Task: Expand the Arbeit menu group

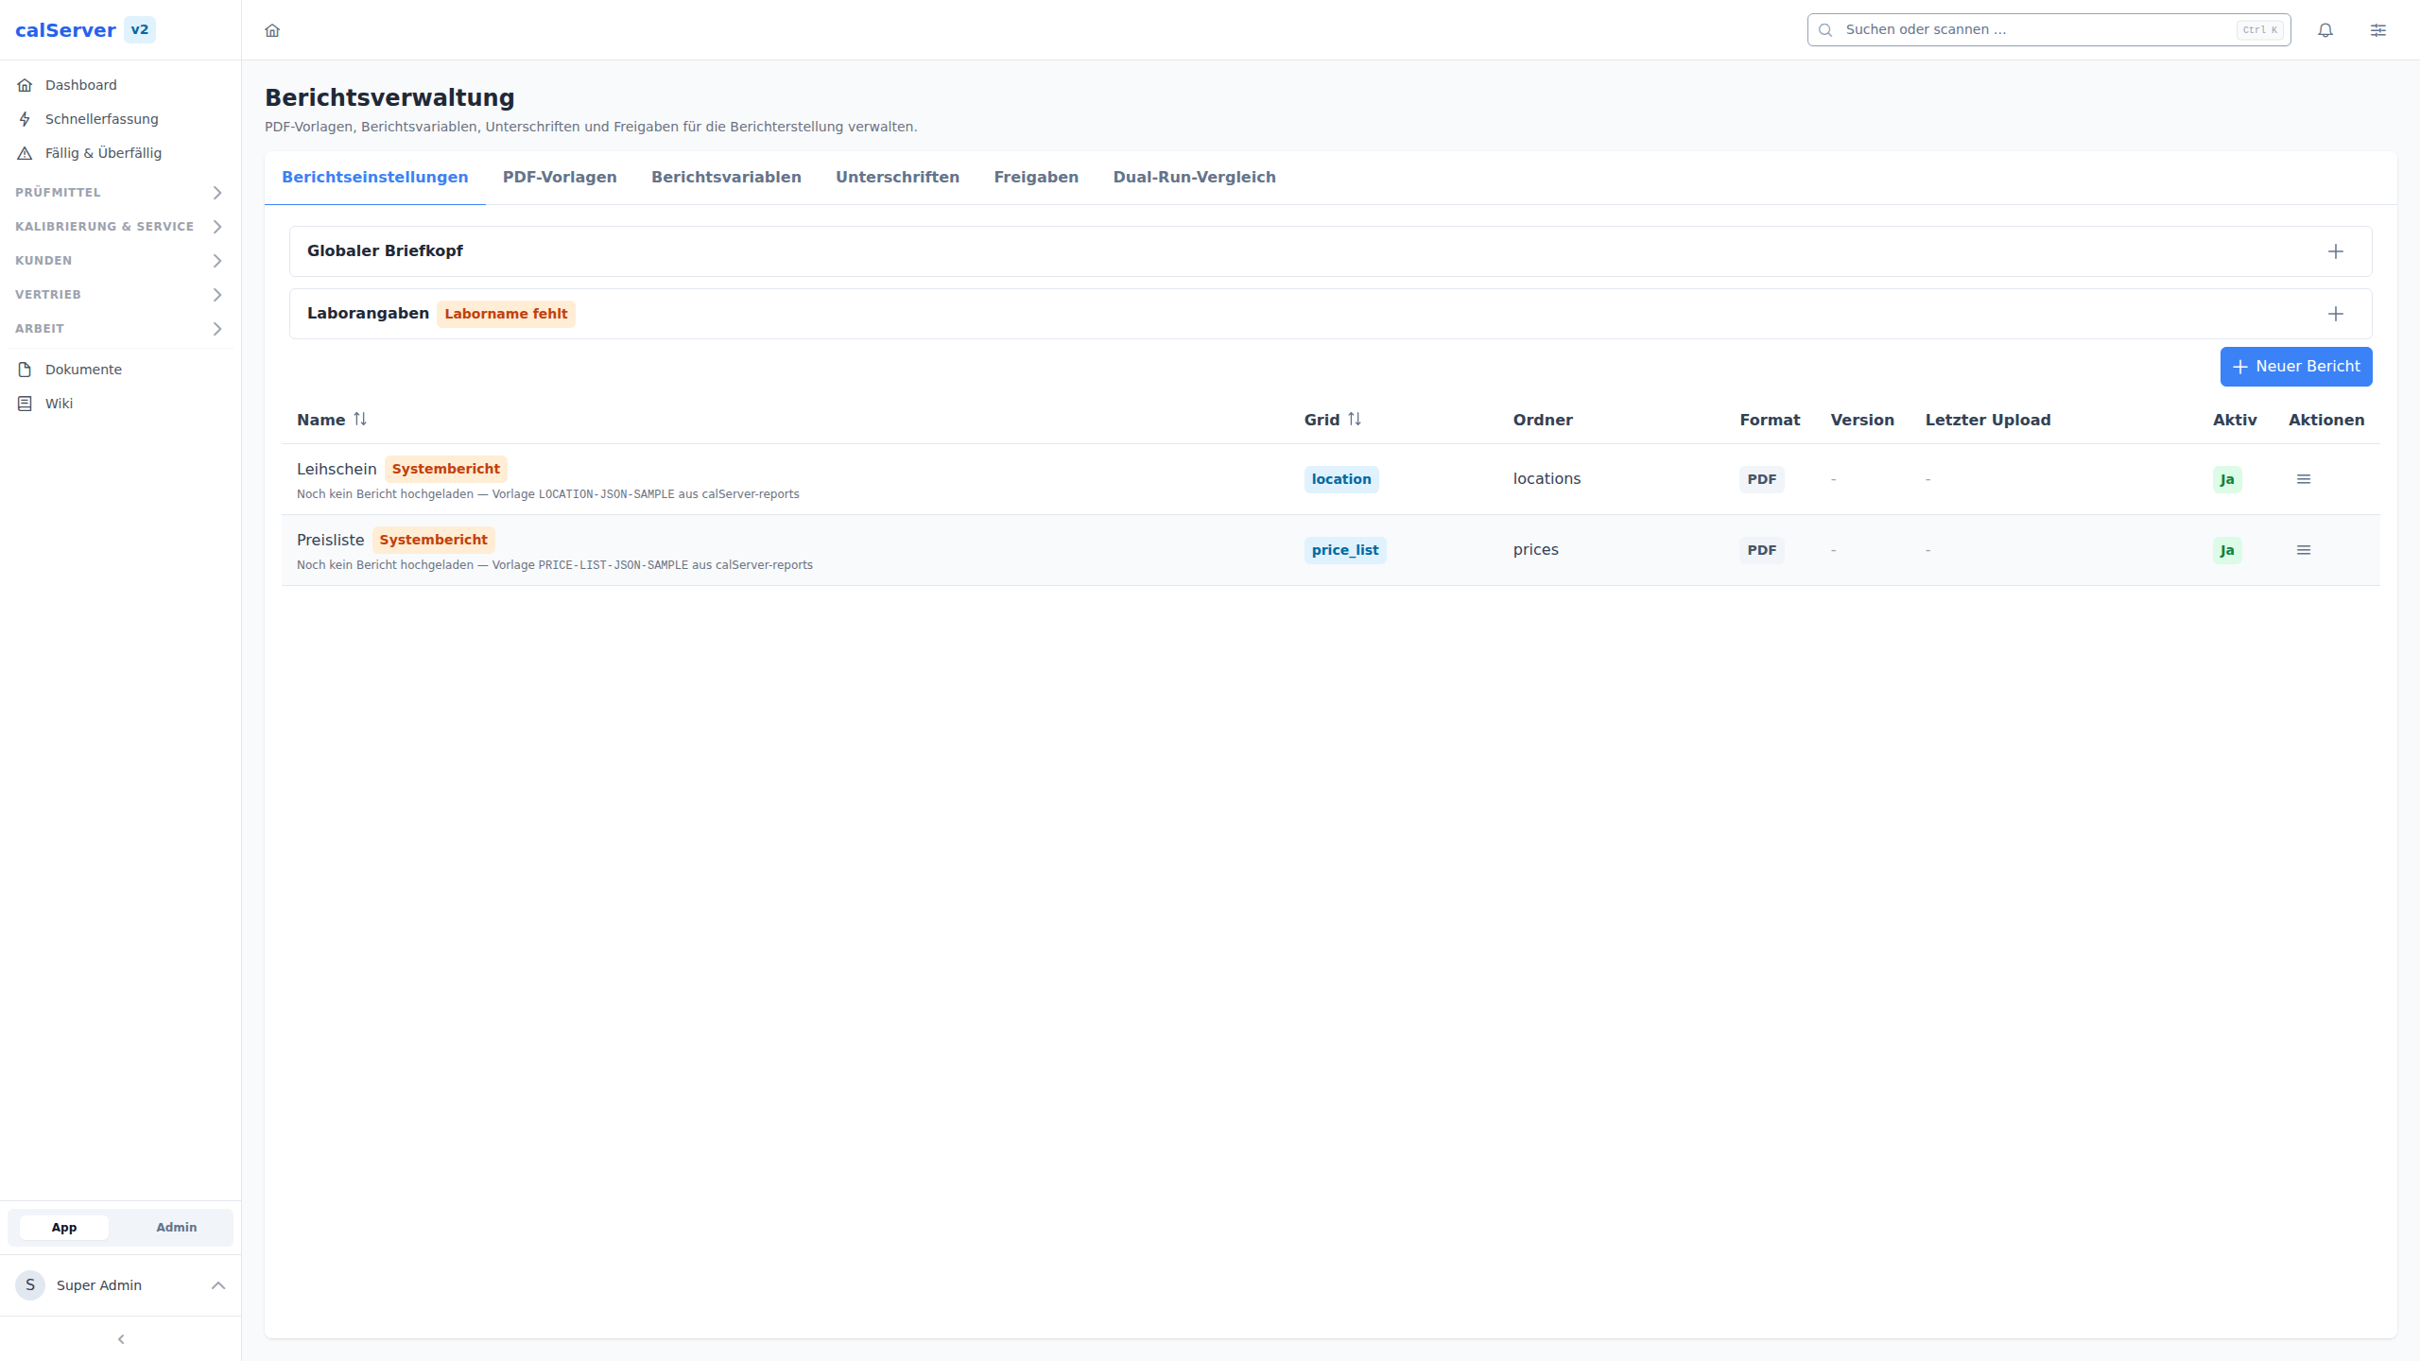Action: click(x=120, y=329)
